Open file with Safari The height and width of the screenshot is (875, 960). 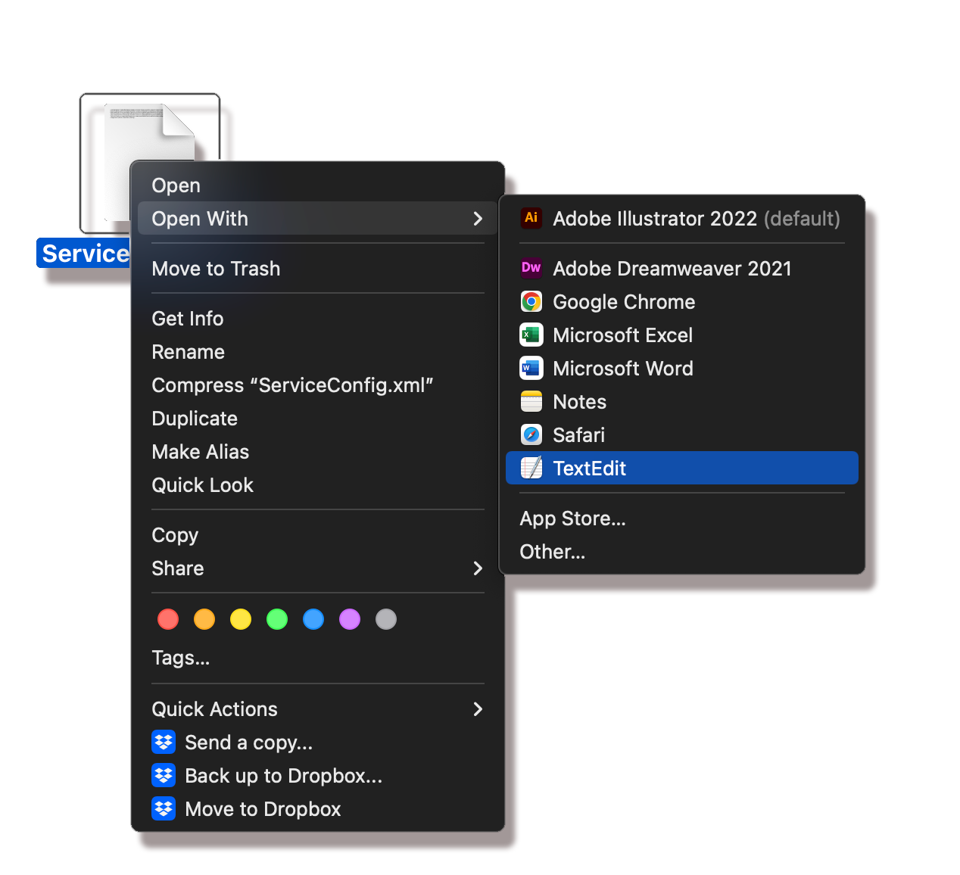click(682, 435)
